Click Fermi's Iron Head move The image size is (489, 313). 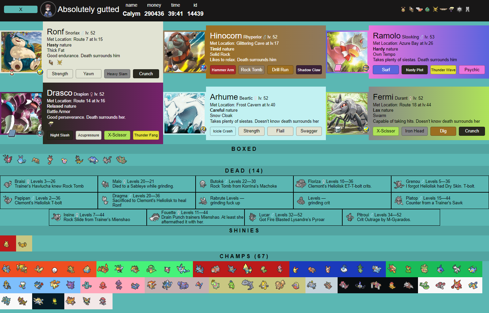[415, 131]
